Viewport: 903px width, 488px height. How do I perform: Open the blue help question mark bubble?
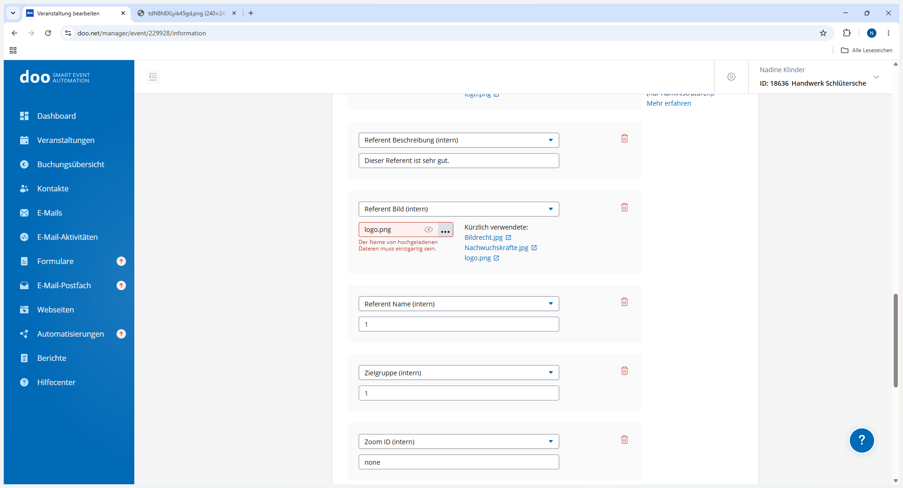pyautogui.click(x=862, y=440)
